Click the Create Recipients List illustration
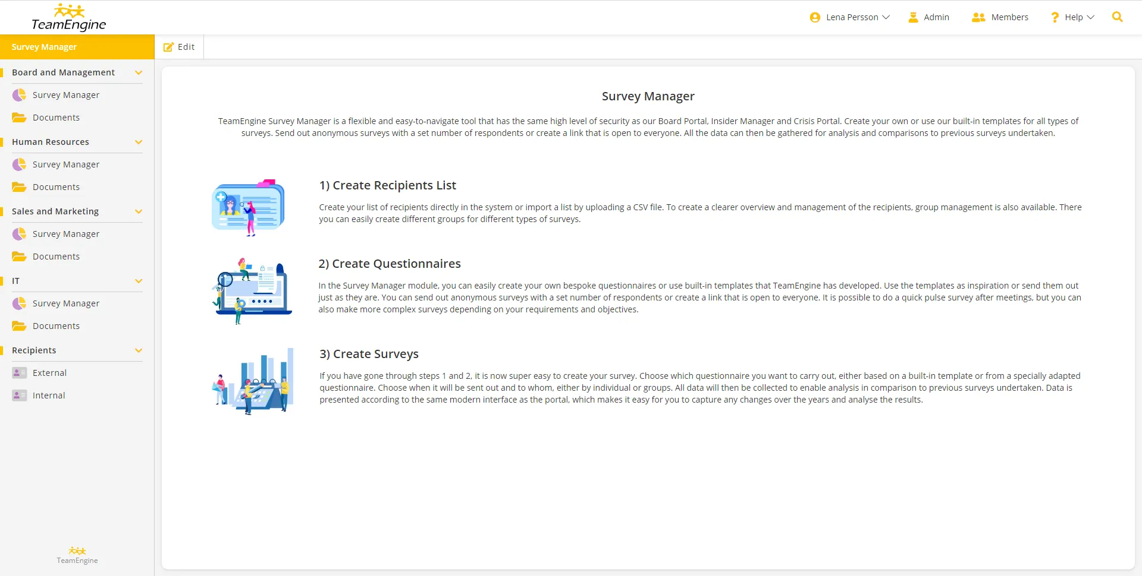Viewport: 1142px width, 576px height. tap(248, 207)
